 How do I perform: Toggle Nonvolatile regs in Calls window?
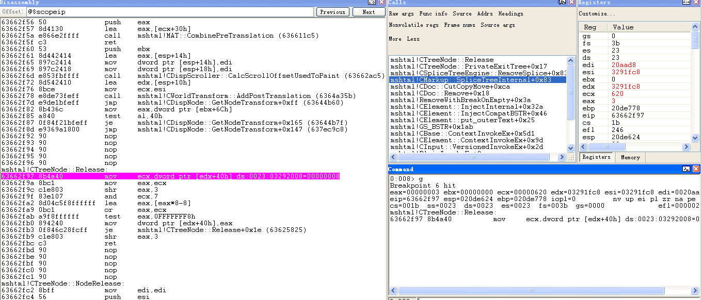(413, 25)
